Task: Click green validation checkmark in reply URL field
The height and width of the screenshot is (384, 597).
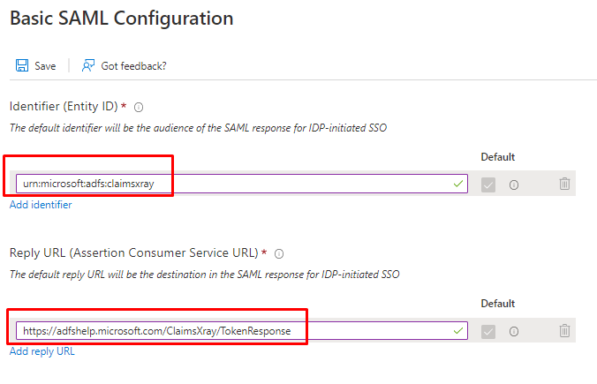Action: [x=457, y=331]
